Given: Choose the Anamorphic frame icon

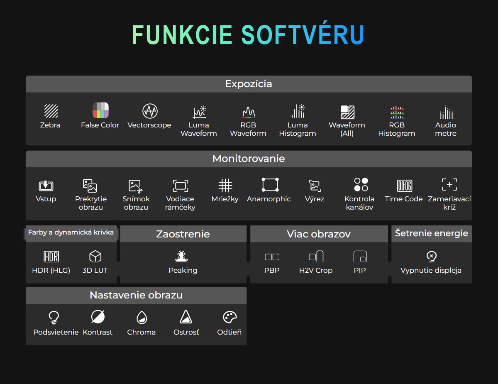Looking at the screenshot, I should [x=270, y=185].
